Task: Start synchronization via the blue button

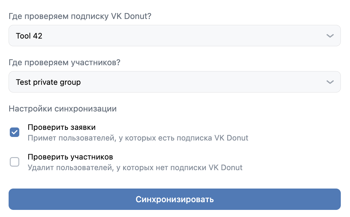Action: [x=175, y=199]
